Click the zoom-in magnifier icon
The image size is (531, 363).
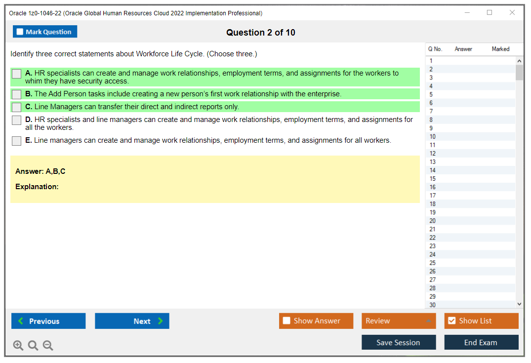(18, 345)
